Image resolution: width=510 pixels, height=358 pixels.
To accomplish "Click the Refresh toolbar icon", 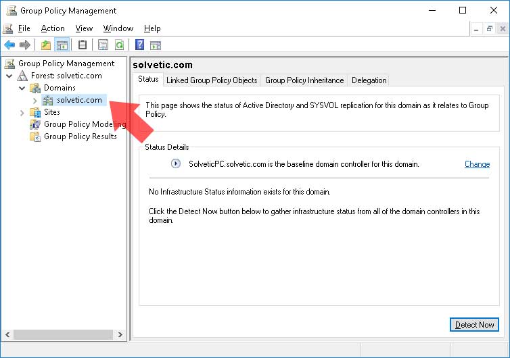I will (120, 45).
